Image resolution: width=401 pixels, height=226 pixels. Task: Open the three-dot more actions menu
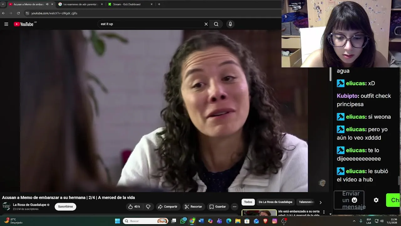pyautogui.click(x=234, y=207)
